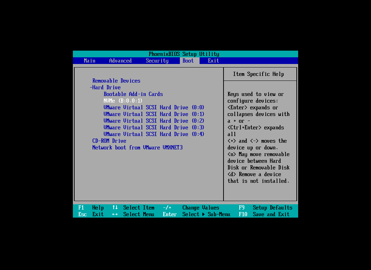
Task: Click the F10 Save and Exit hint
Action: (x=264, y=214)
